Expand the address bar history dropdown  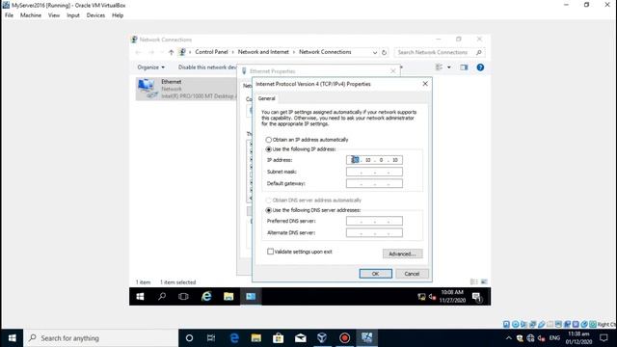click(x=375, y=52)
